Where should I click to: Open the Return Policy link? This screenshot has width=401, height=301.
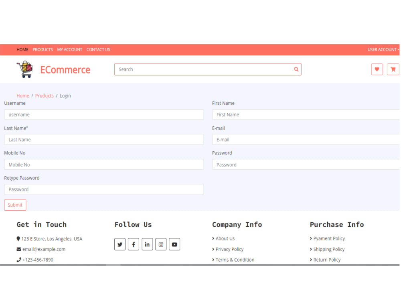(x=327, y=260)
